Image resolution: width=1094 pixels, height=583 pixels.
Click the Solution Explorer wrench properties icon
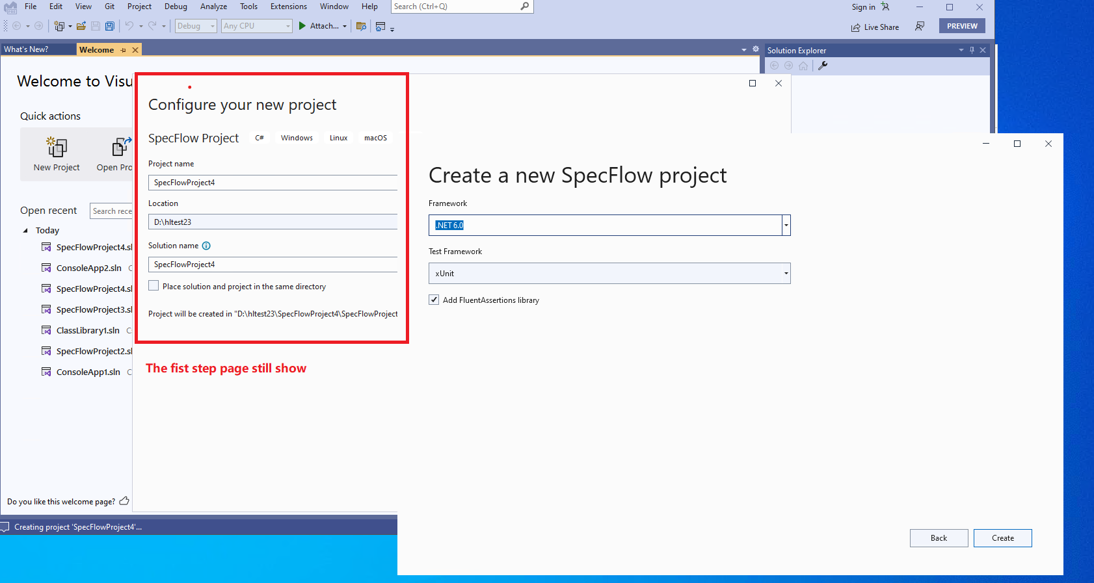(823, 66)
